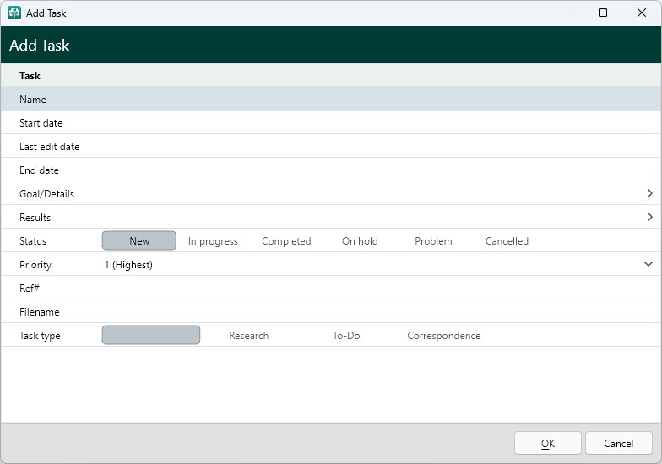
Task: Select the Results label
Action: 35,218
